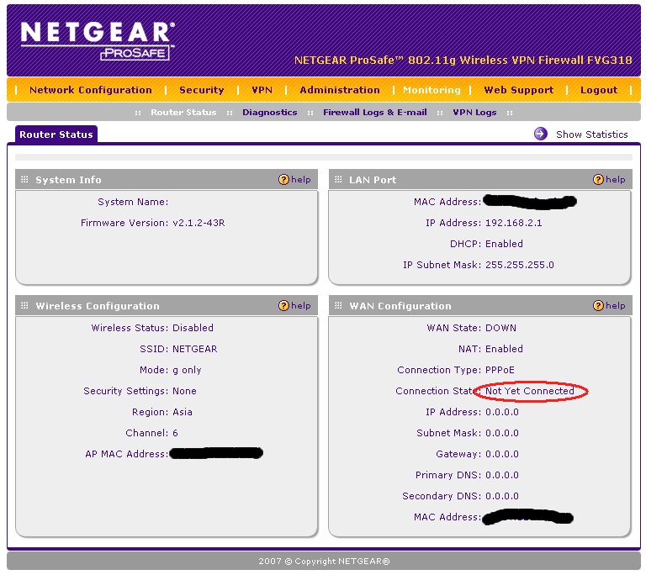The height and width of the screenshot is (575, 646).
Task: Open the Firewall Logs & E-mail link
Action: point(374,113)
